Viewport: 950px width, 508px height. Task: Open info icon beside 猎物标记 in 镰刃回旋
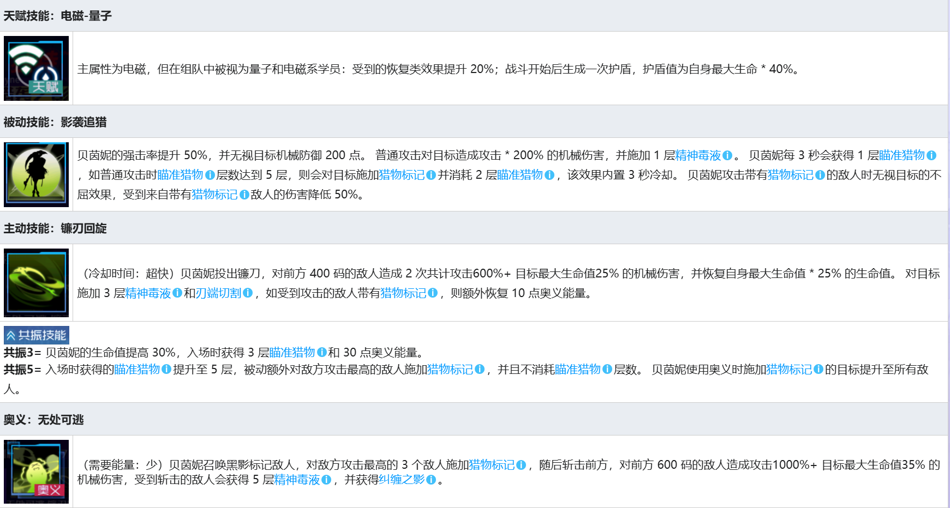click(432, 293)
